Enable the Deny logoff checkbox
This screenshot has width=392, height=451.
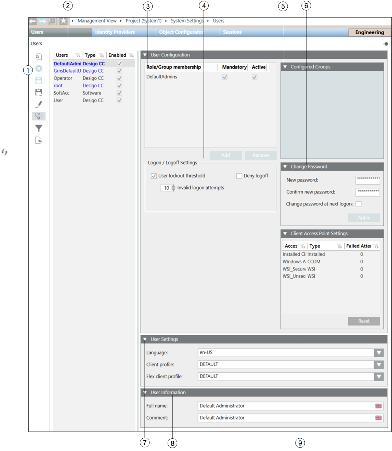239,175
